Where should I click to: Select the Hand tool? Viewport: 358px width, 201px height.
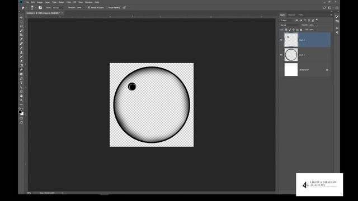click(x=21, y=96)
